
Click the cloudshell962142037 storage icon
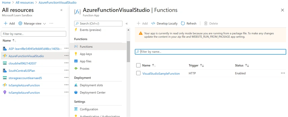click(5, 63)
